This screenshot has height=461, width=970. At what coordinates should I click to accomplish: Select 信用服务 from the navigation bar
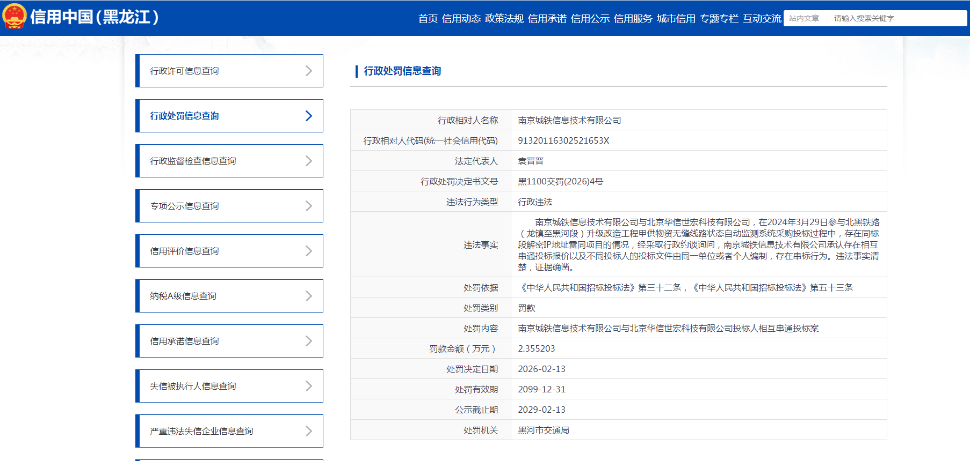tap(633, 19)
